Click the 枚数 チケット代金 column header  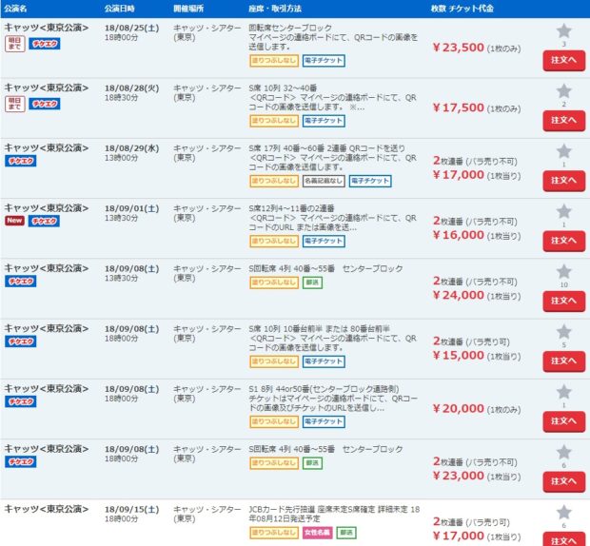tap(462, 9)
